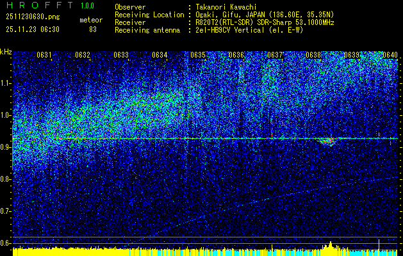Click the Receiver field label
Image resolution: width=403 pixels, height=256 pixels.
point(130,22)
